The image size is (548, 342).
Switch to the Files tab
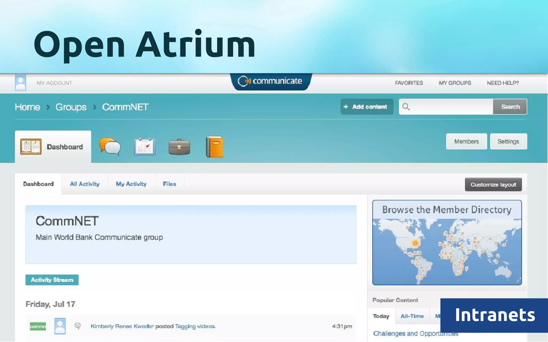(x=169, y=184)
